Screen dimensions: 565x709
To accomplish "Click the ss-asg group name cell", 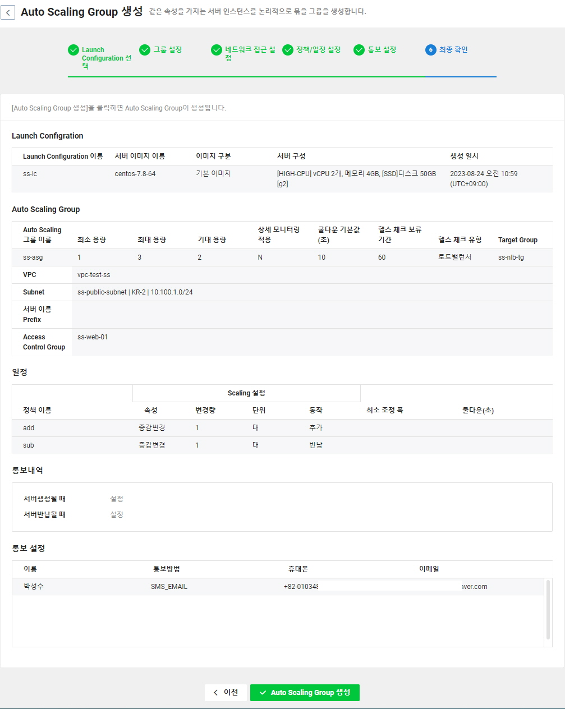I will pyautogui.click(x=33, y=257).
